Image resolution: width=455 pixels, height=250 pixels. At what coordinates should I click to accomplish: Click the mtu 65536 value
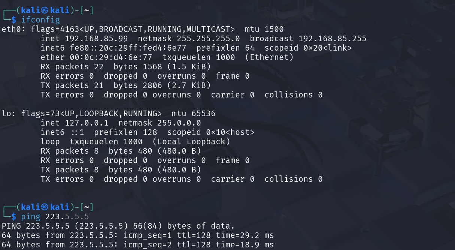point(194,113)
